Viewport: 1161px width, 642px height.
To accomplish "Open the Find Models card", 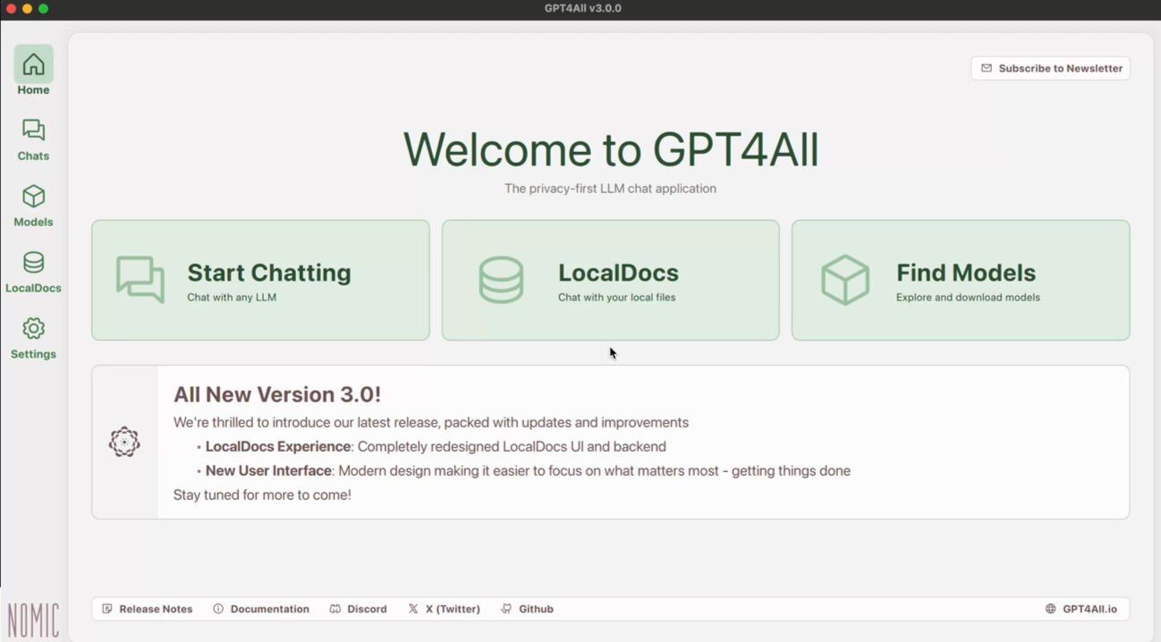I will tap(960, 280).
